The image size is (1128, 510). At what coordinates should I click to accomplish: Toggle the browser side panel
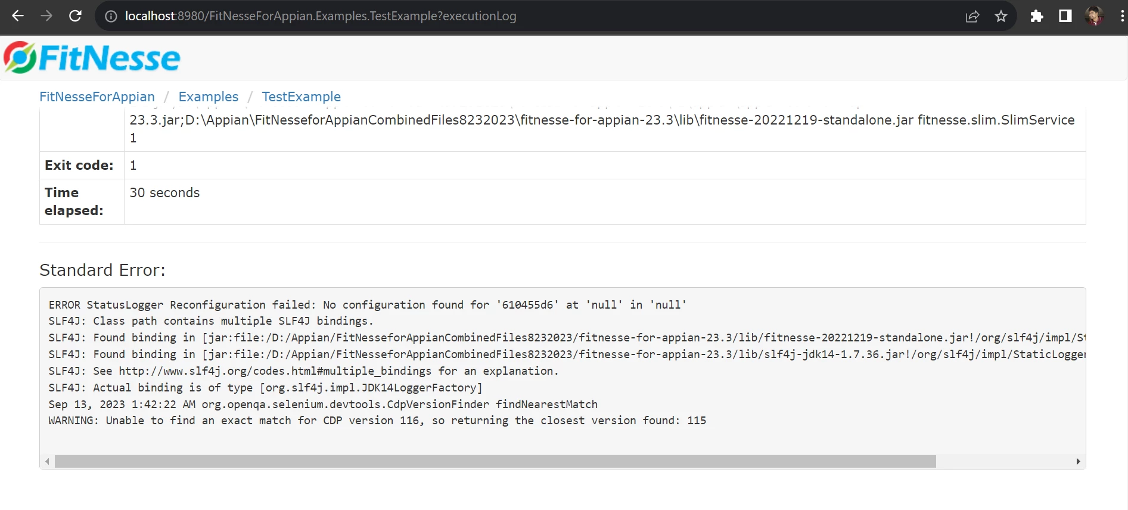click(1065, 16)
